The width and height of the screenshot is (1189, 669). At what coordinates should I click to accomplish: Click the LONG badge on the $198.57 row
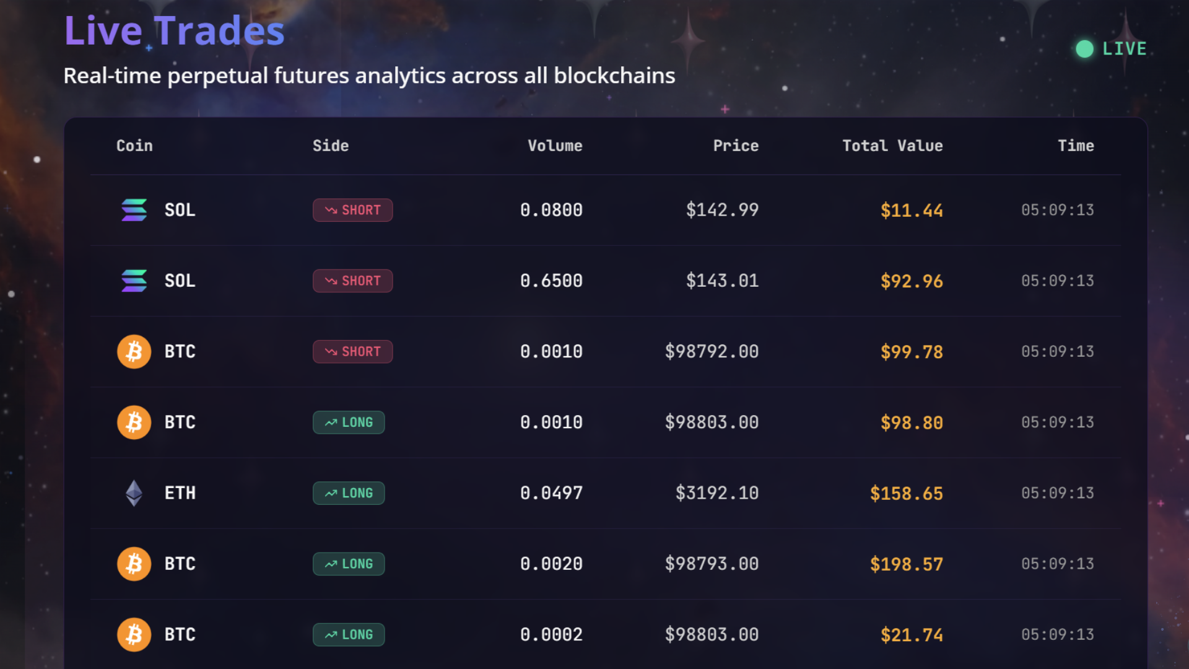click(349, 564)
